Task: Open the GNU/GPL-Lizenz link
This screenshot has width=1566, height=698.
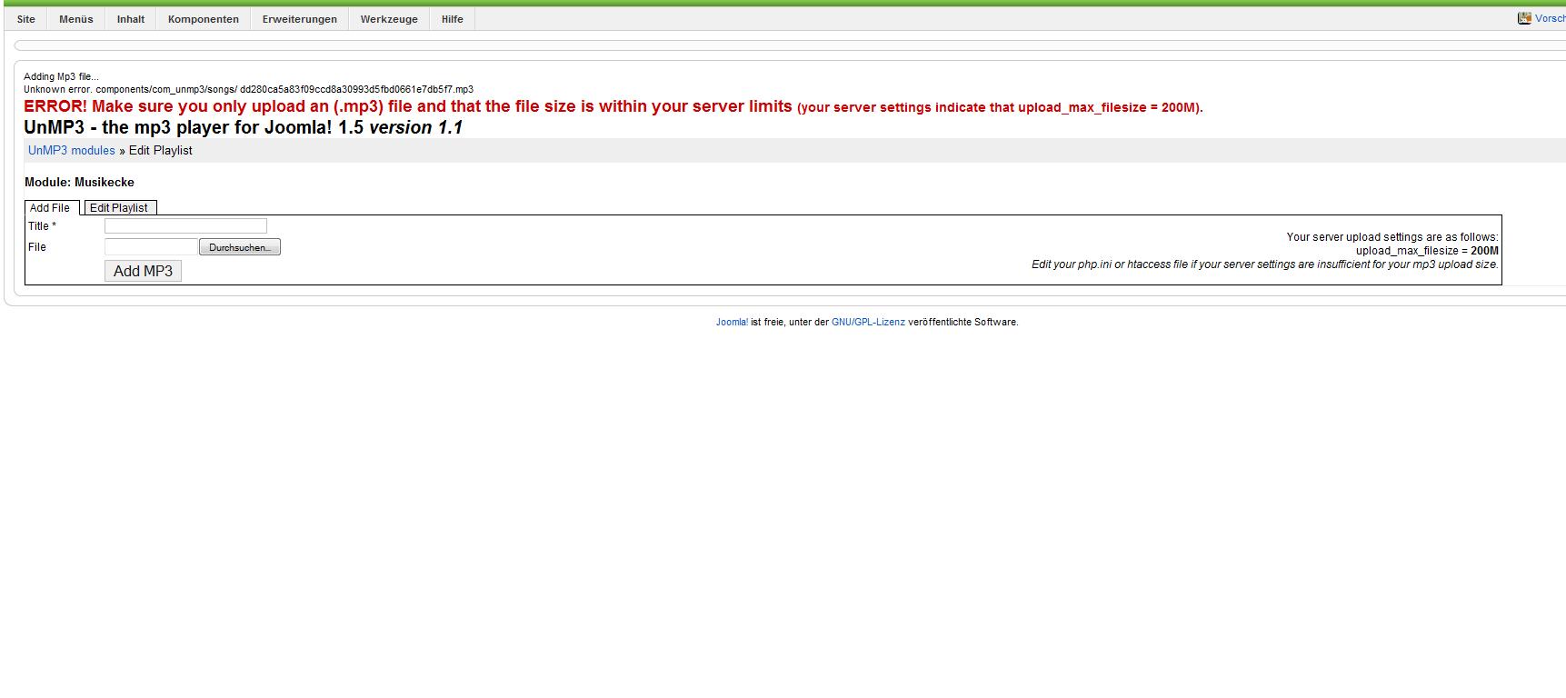Action: point(868,323)
